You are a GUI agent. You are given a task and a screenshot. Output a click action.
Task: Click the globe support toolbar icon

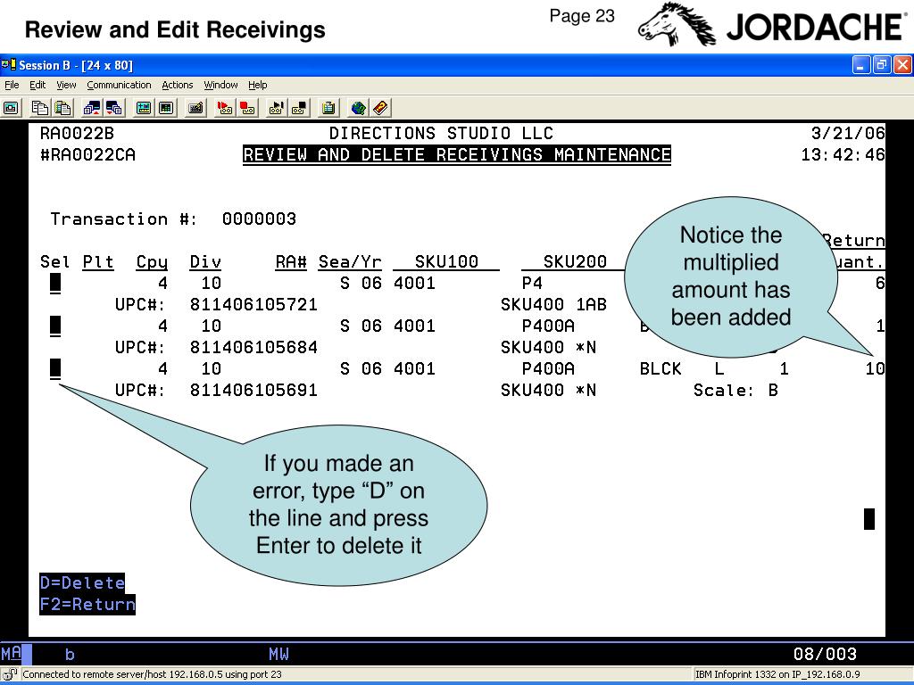[358, 108]
